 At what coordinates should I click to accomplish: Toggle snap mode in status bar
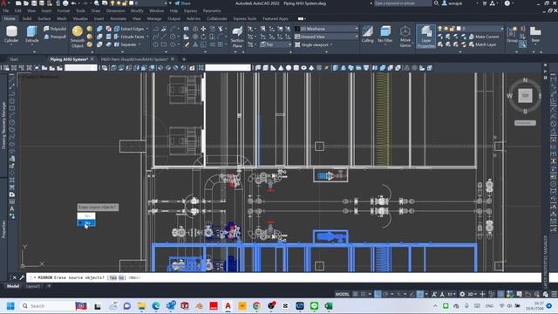tap(363, 294)
